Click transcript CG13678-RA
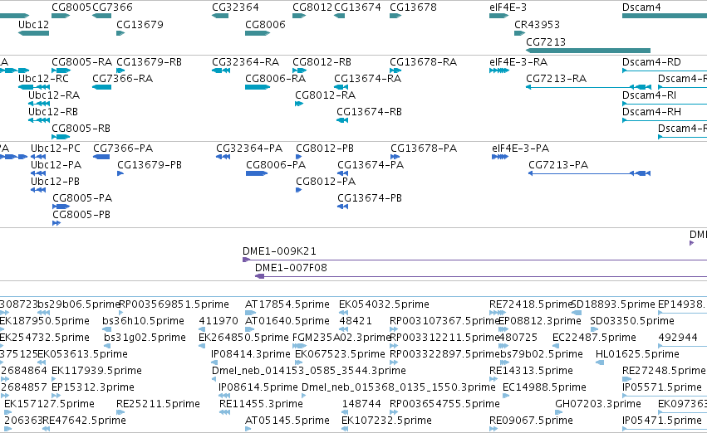 (x=395, y=71)
